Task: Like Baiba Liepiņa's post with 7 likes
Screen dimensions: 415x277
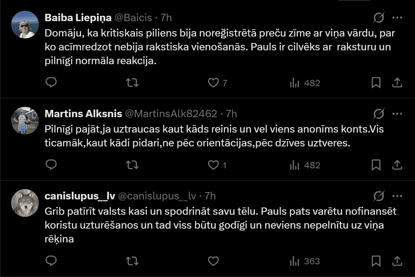Action: (213, 83)
